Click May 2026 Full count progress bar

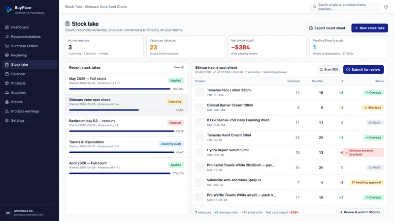pyautogui.click(x=120, y=89)
